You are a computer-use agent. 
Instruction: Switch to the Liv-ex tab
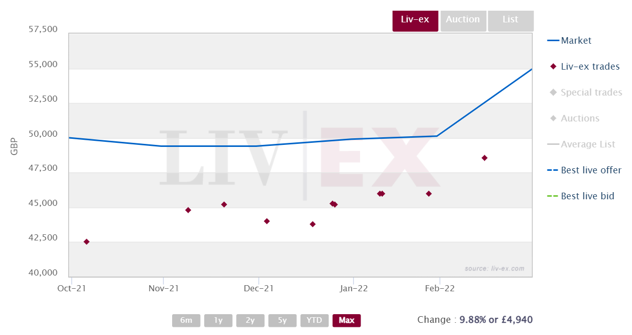[x=415, y=21]
